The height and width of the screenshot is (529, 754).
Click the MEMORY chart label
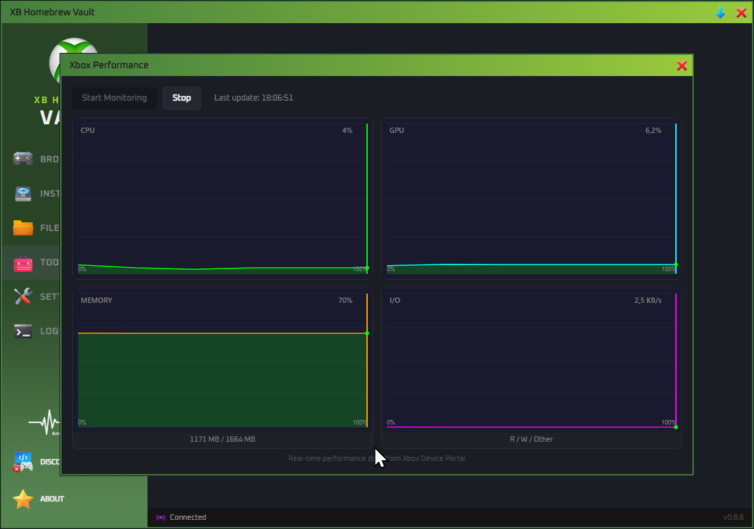96,300
